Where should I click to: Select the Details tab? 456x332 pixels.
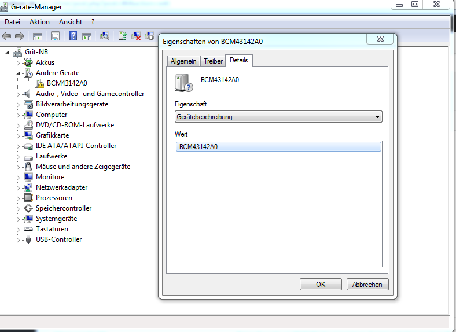(239, 60)
